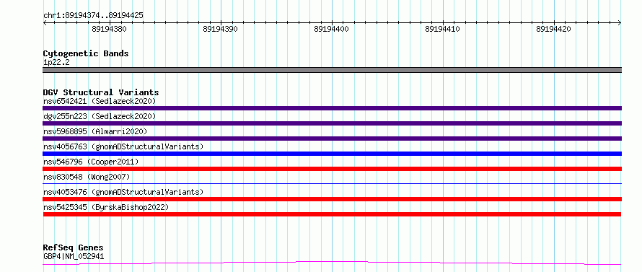This screenshot has width=642, height=272.
Task: Click ruler position 89194400
Action: 332,29
